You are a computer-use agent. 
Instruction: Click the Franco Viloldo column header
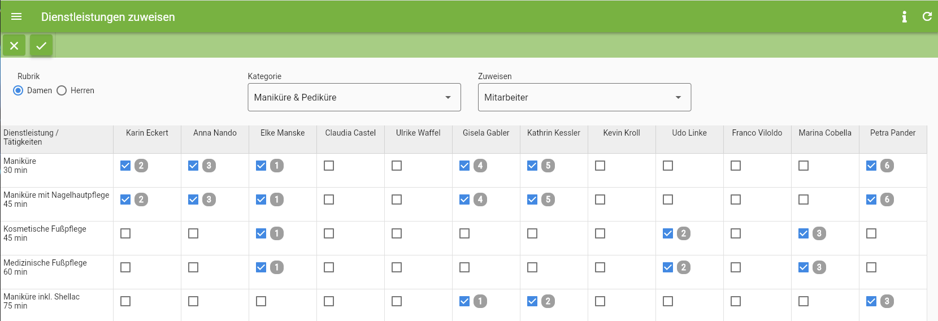click(757, 133)
